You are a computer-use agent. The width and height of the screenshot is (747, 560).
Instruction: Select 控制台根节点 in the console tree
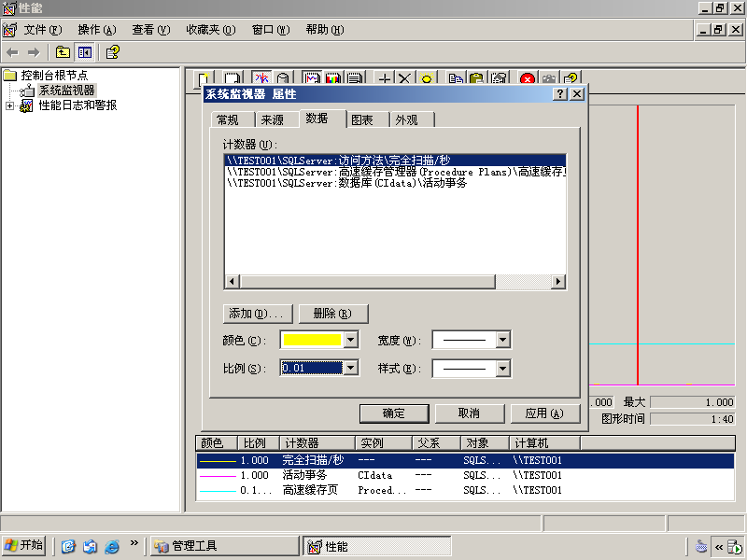54,76
